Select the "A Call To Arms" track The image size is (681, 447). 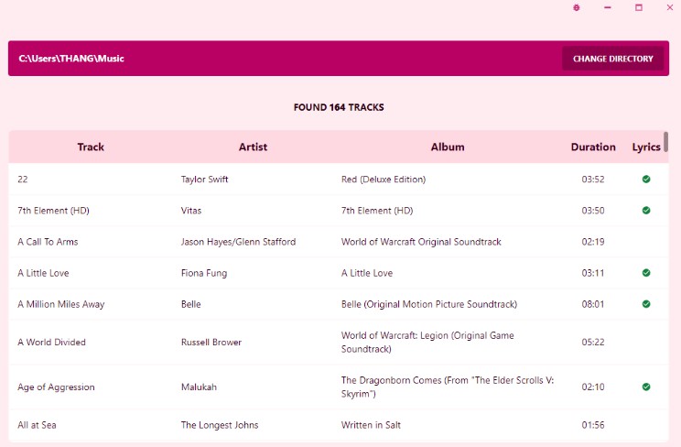(48, 242)
